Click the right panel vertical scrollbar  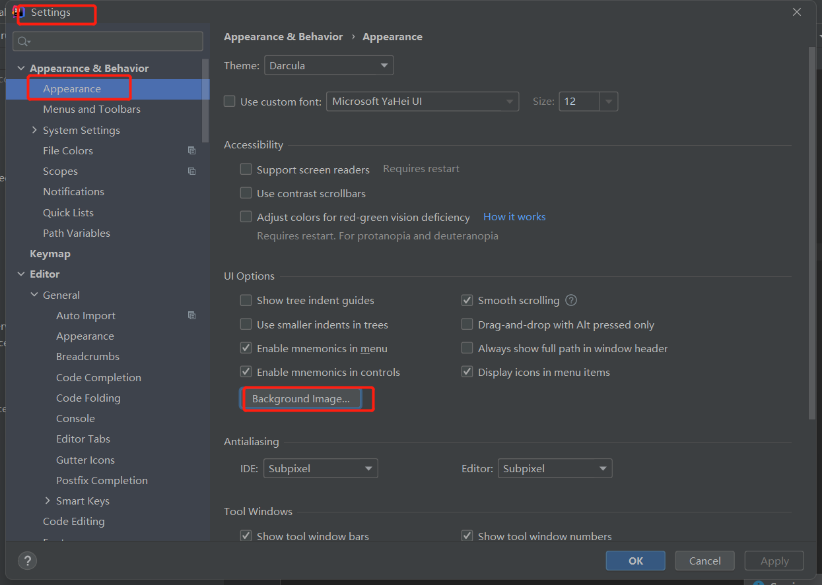812,231
